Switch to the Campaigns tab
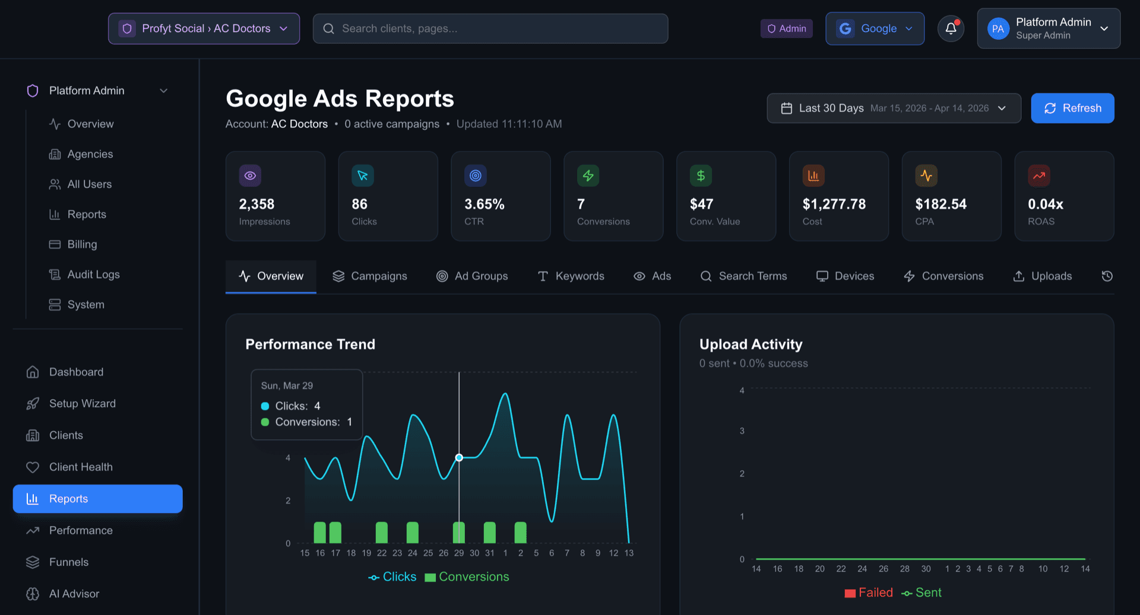This screenshot has width=1140, height=615. 370,276
